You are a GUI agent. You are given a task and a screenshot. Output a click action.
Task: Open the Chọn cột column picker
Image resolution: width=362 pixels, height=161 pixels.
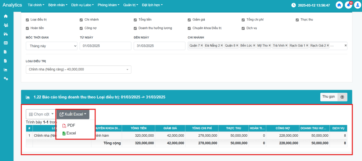[x=41, y=114]
